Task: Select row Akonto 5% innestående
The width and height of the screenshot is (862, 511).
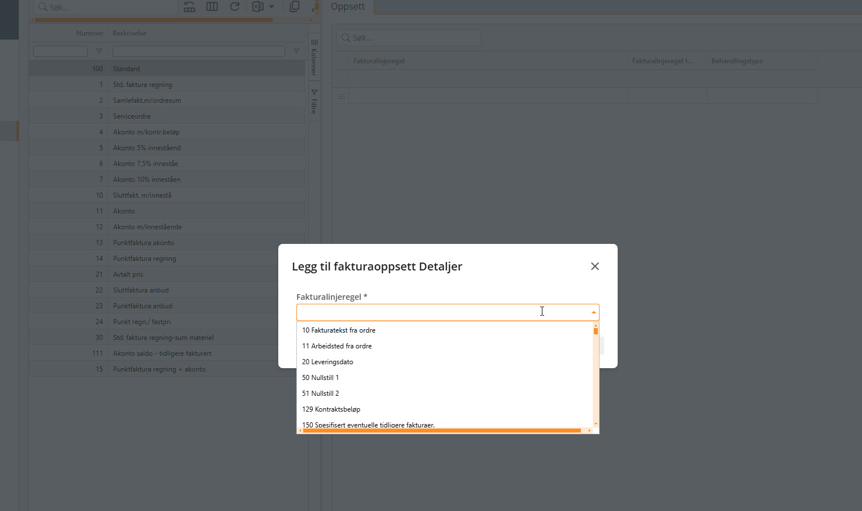Action: tap(167, 147)
